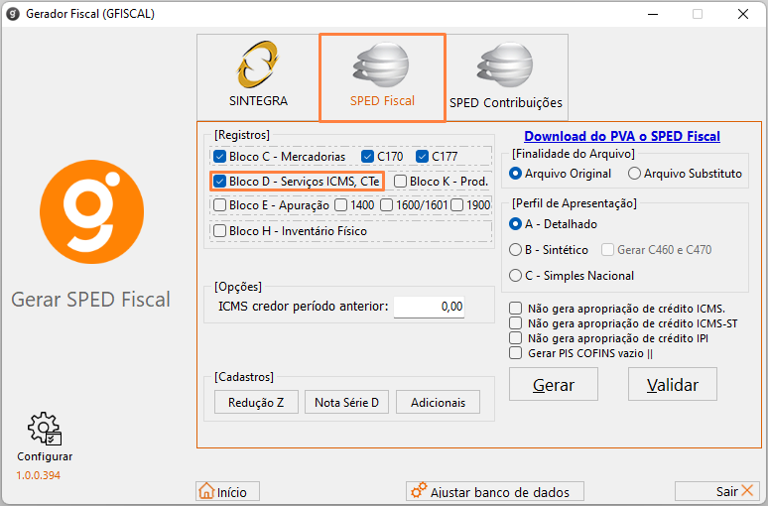768x506 pixels.
Task: Open the SINTEGRA tab
Action: click(258, 77)
